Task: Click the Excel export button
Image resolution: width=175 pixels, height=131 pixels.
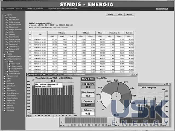Action: coord(120,14)
